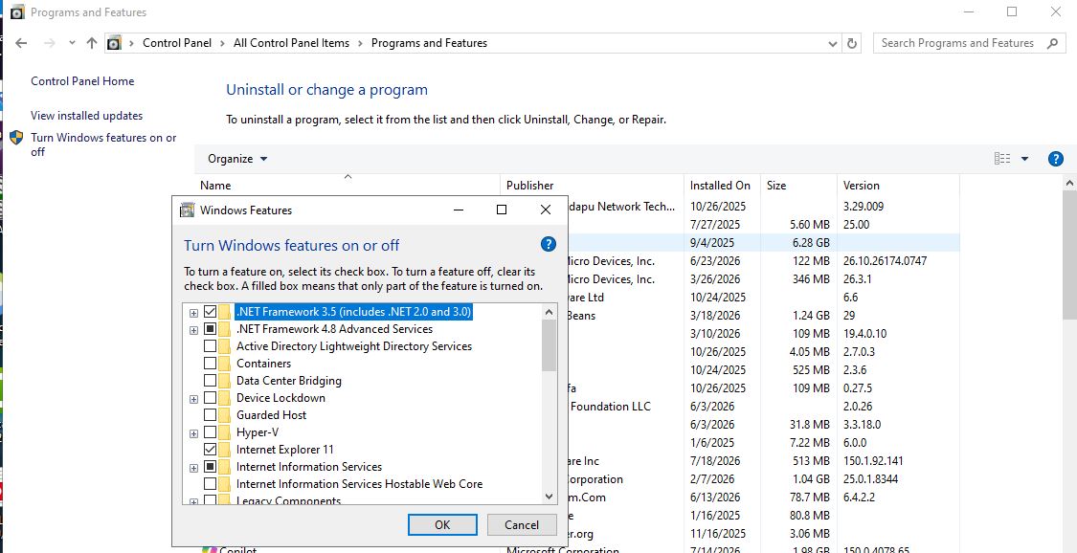Viewport: 1077px width, 553px height.
Task: Open recent locations dropdown arrow
Action: 72,43
